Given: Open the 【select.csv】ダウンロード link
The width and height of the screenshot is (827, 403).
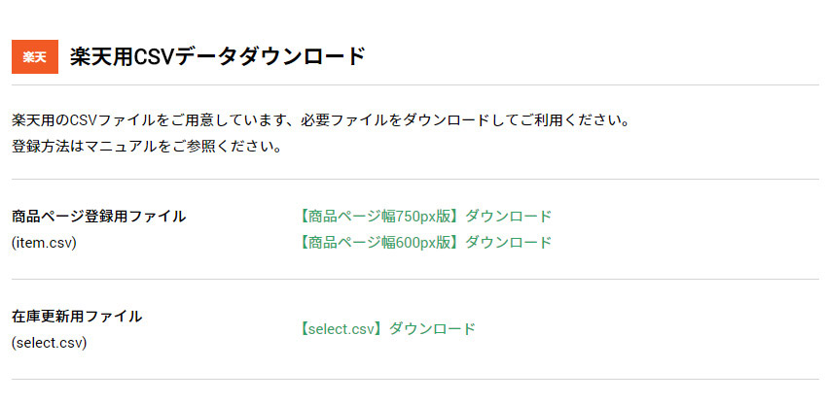Looking at the screenshot, I should (x=387, y=329).
